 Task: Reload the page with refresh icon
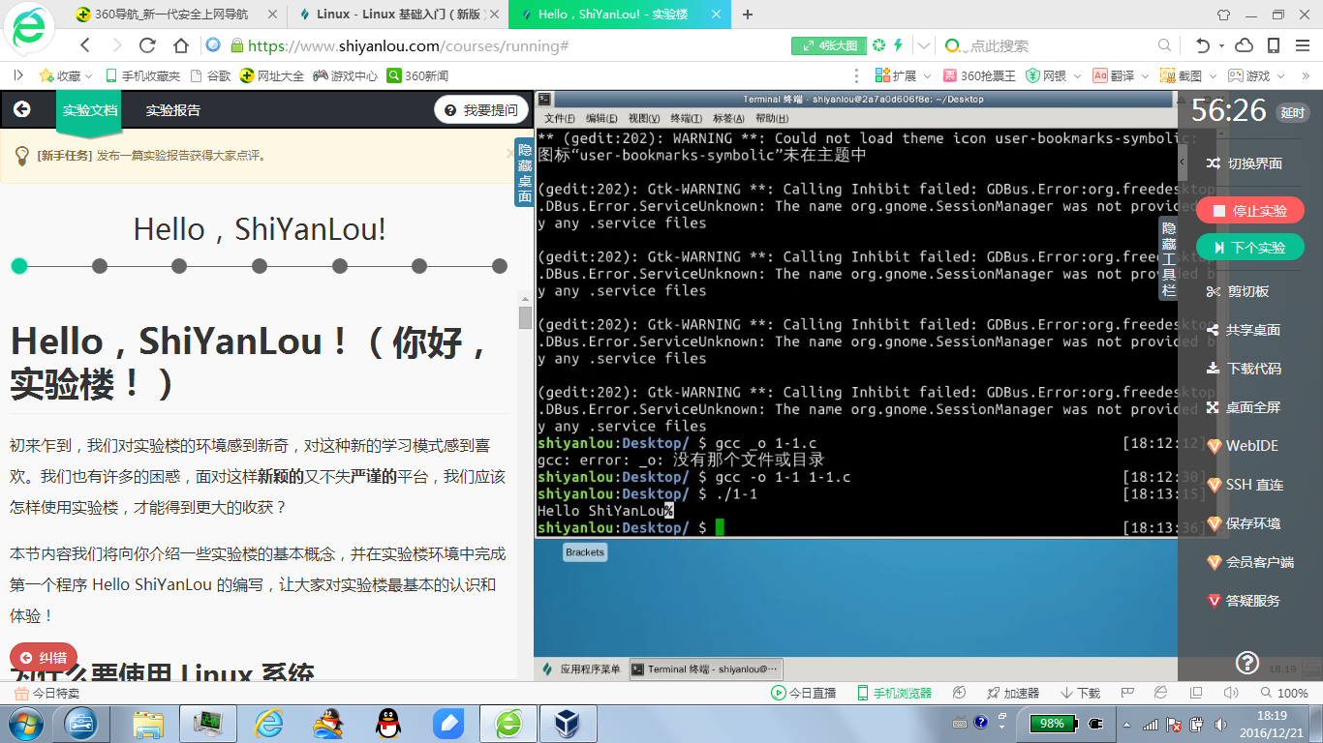[147, 45]
